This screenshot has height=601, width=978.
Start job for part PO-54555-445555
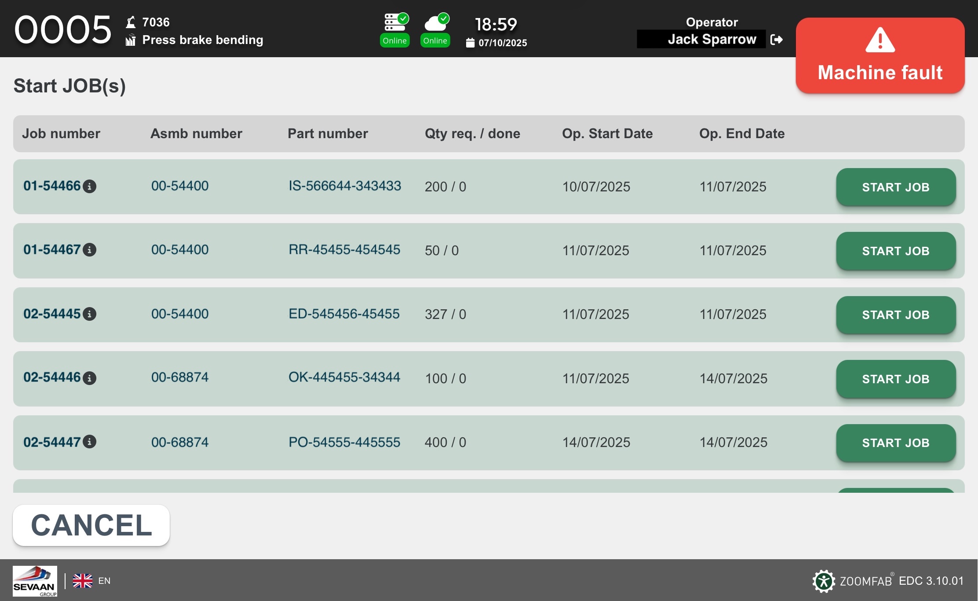tap(895, 443)
